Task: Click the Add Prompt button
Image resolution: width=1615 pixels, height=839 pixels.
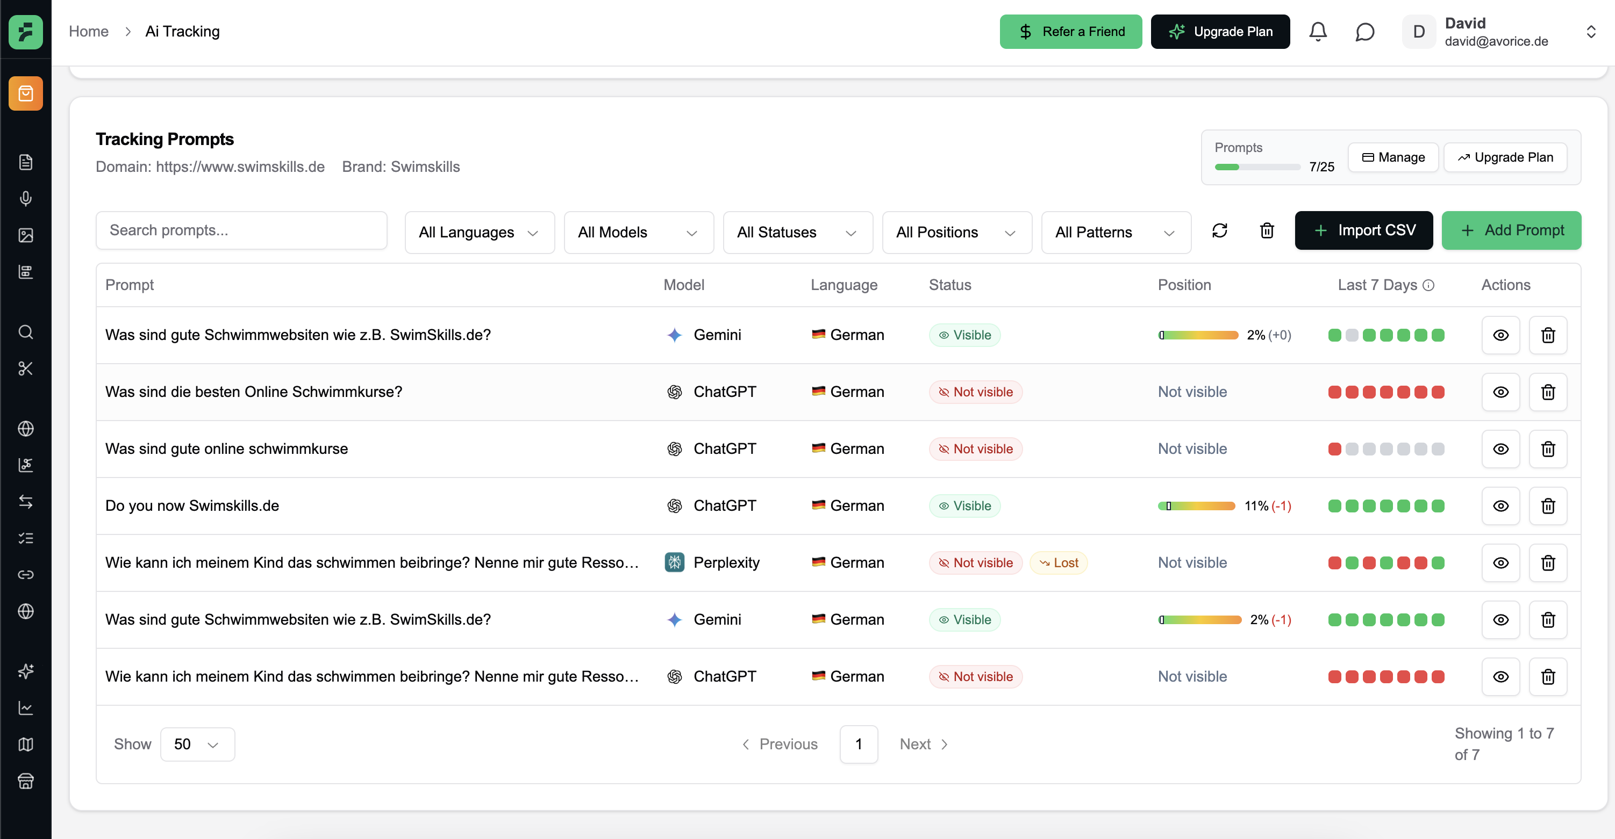Action: point(1511,230)
